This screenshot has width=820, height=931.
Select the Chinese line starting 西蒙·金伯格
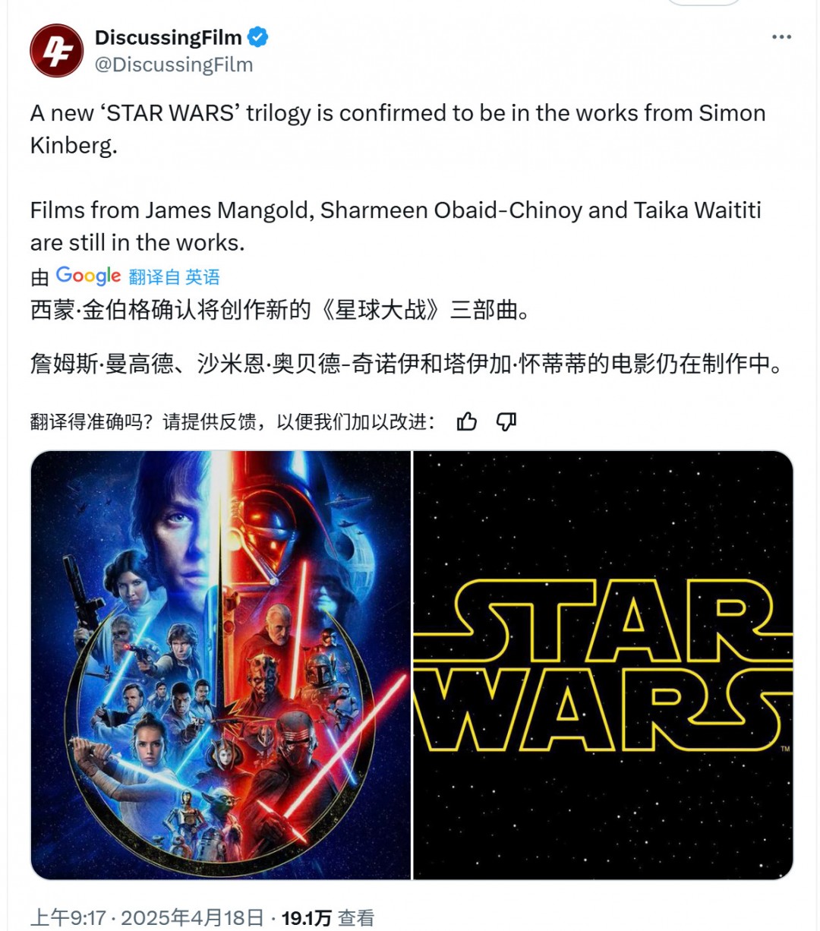pyautogui.click(x=281, y=311)
